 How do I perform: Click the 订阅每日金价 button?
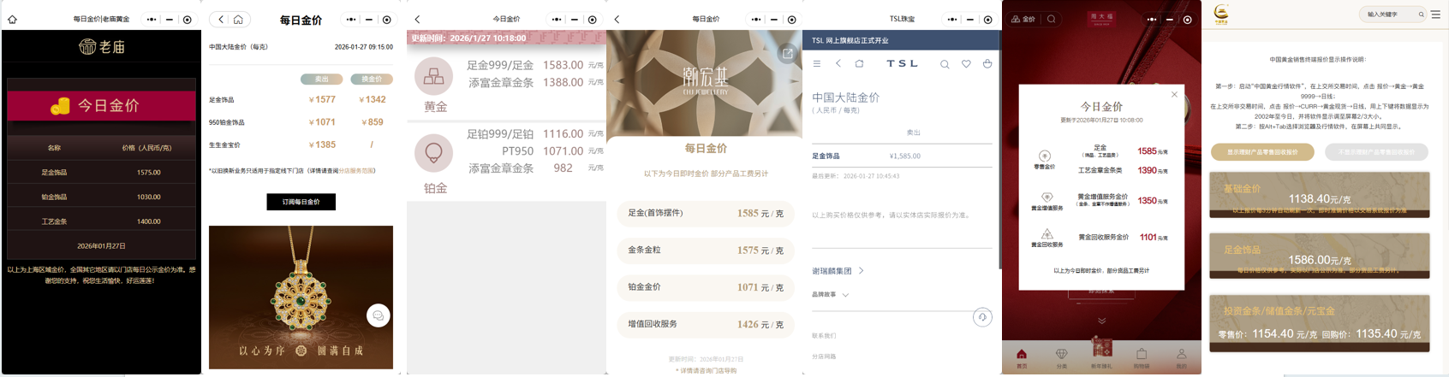[x=301, y=202]
